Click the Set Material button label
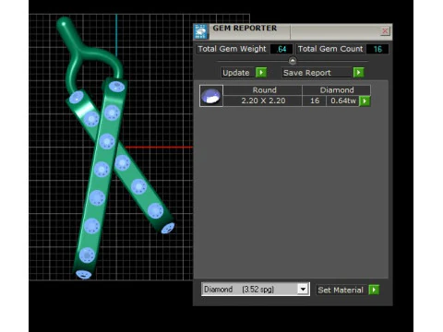Viewport: 443px width, 332px height. click(341, 290)
